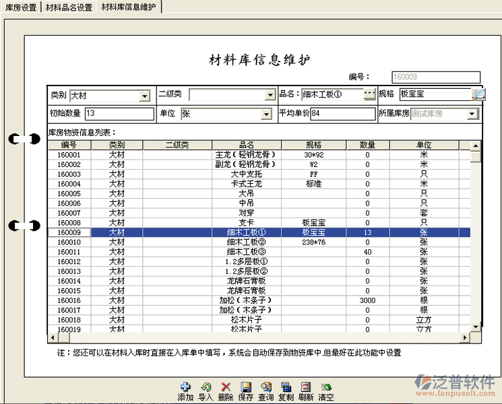Click the 平均单价 input field
Viewport: 502px width, 404px height.
342,114
